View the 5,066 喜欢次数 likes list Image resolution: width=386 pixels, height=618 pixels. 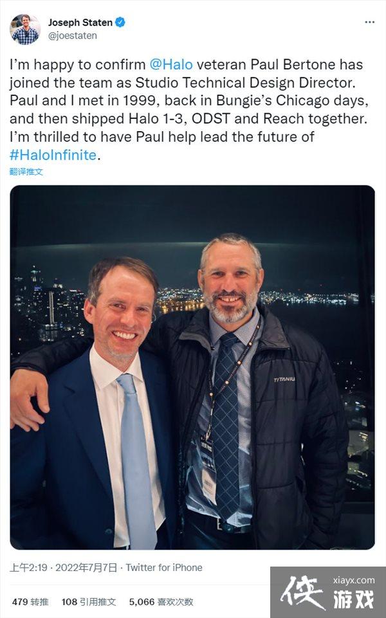point(161,602)
